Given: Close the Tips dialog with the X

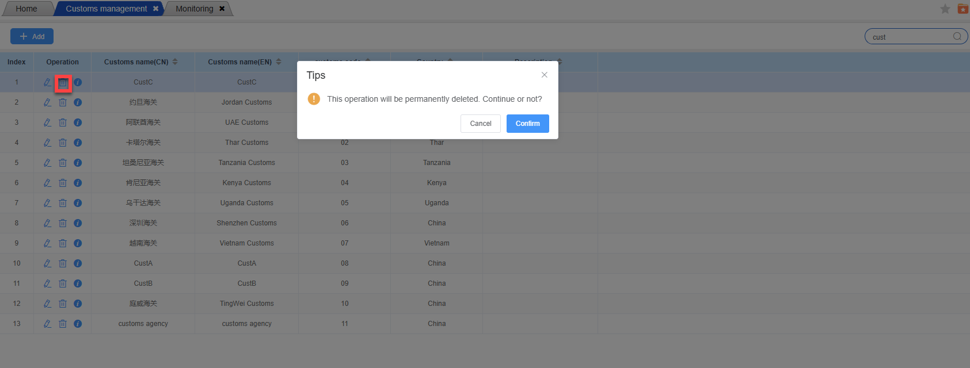Looking at the screenshot, I should pos(545,75).
